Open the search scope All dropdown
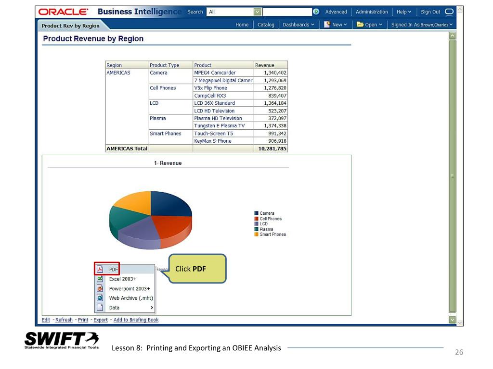The image size is (493, 369). (257, 12)
